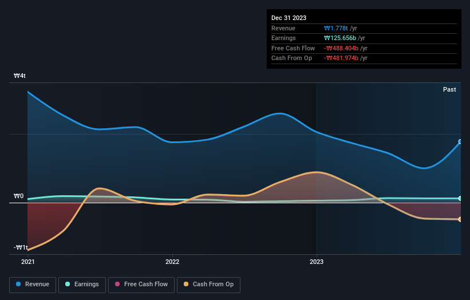The width and height of the screenshot is (470, 300).
Task: Toggle the Cash From Op legend button
Action: [208, 285]
